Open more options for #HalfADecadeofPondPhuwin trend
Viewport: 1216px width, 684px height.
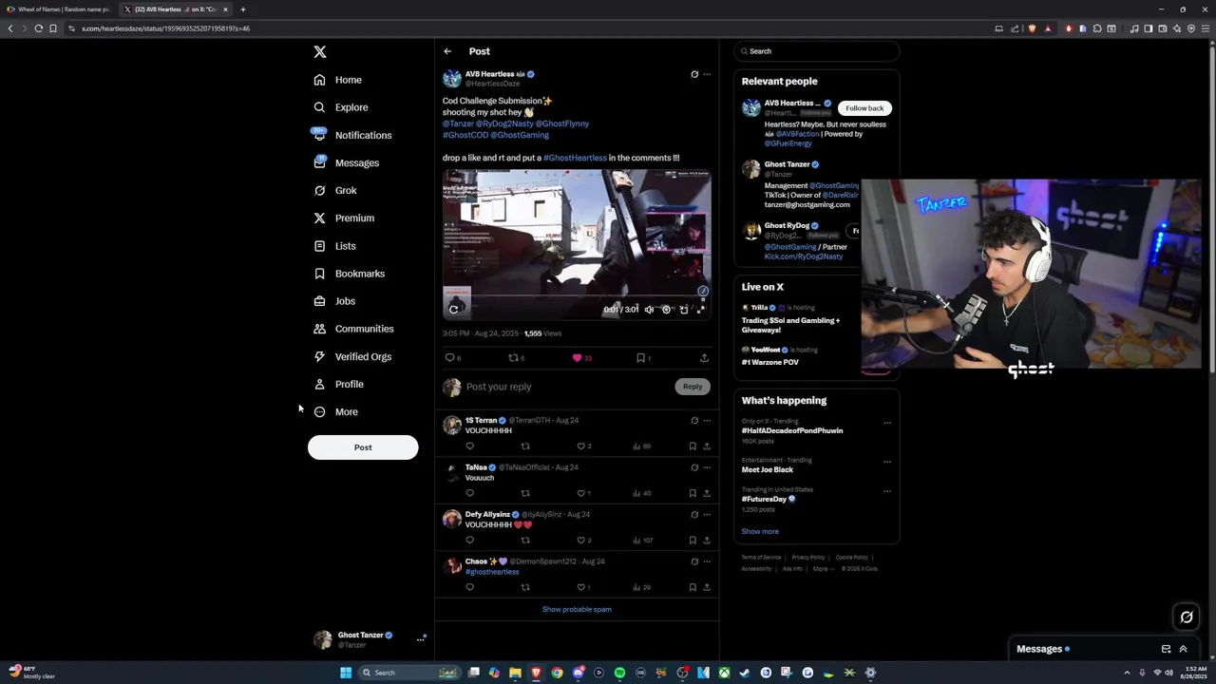pos(887,423)
